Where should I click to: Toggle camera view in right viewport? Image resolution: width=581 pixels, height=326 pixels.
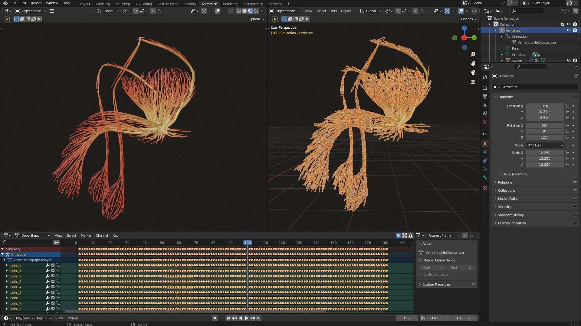(x=473, y=72)
